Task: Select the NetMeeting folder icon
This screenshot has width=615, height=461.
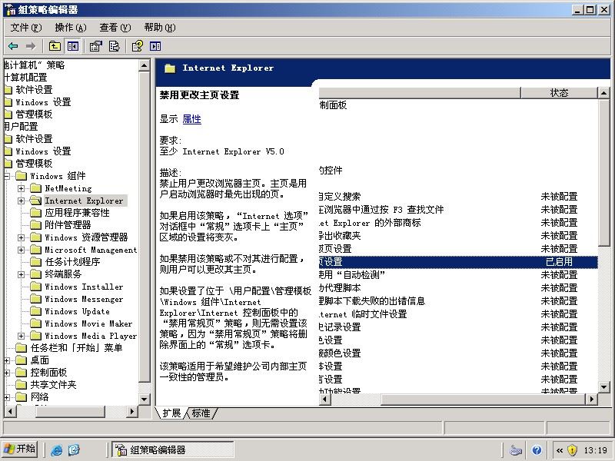Action: point(35,188)
